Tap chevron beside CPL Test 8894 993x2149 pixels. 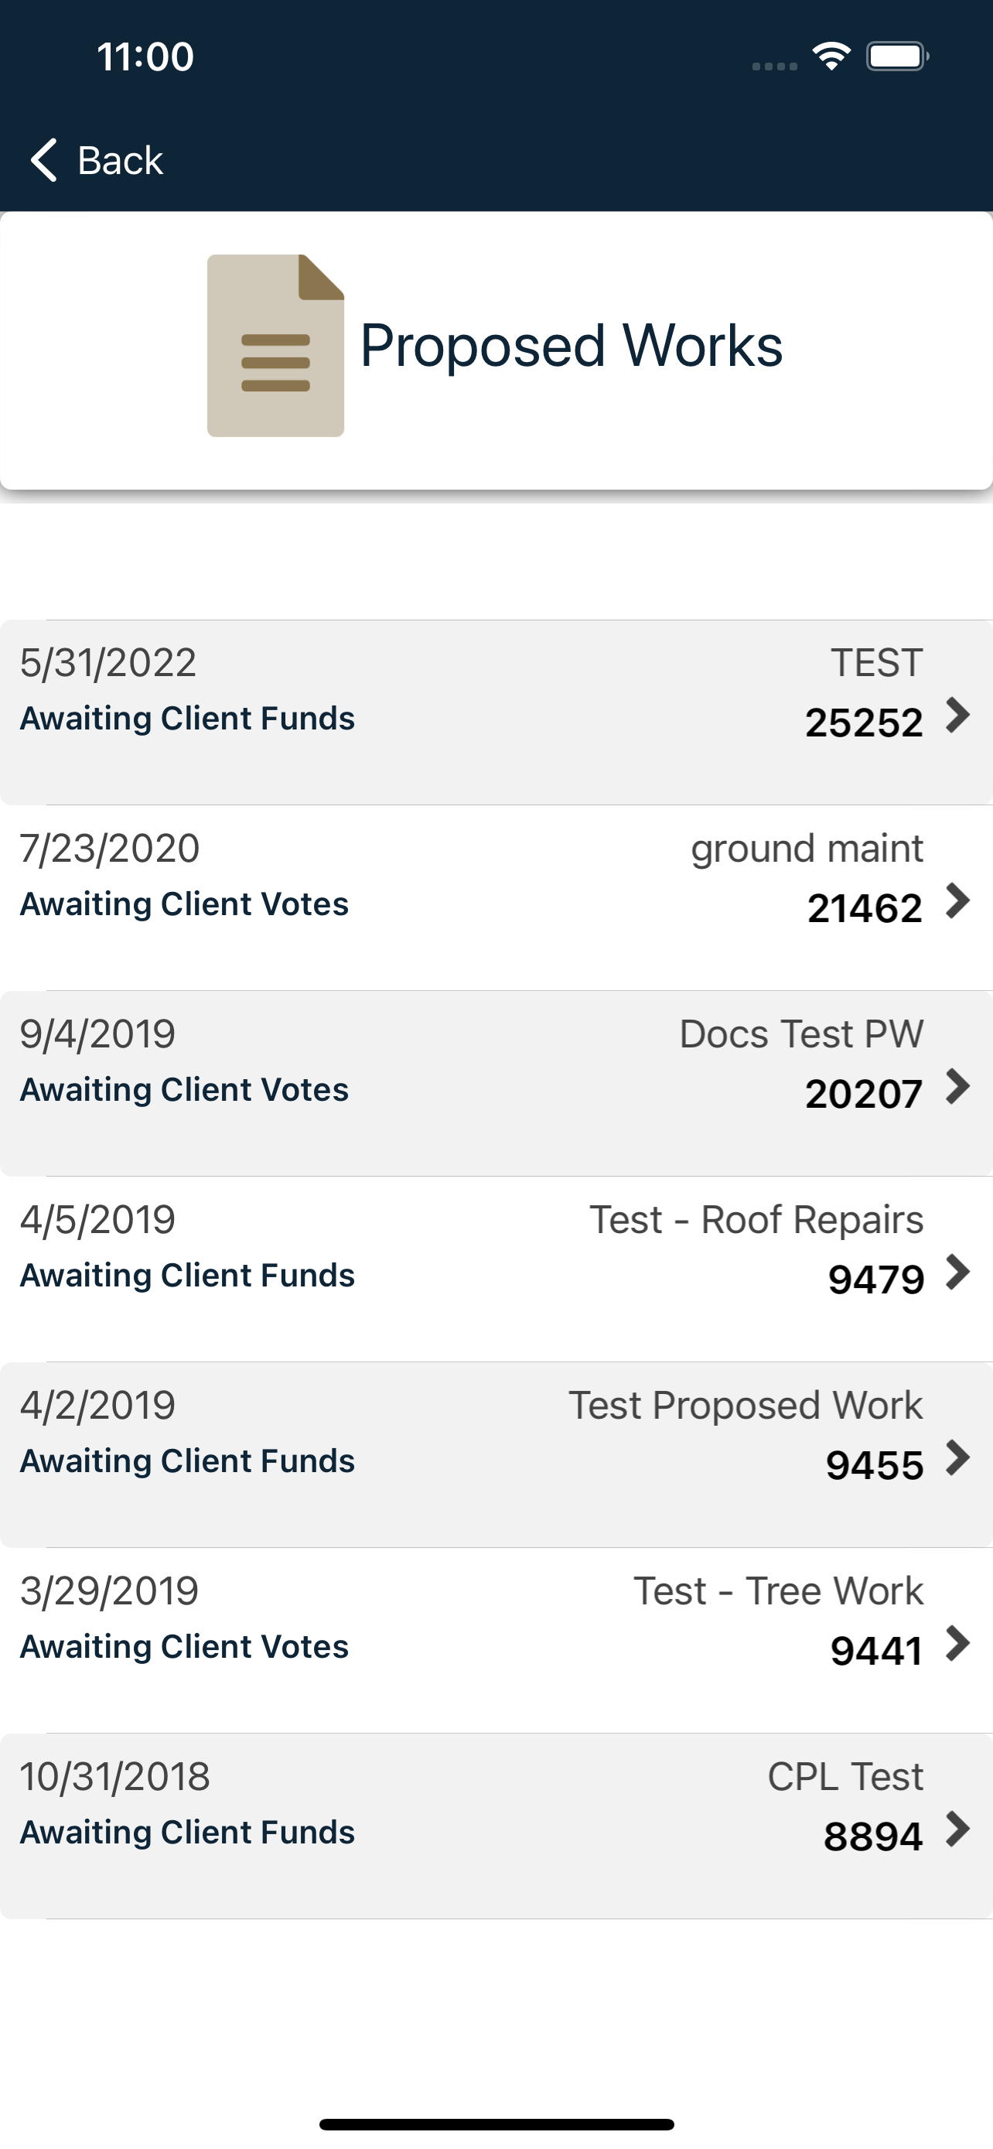coord(958,1829)
